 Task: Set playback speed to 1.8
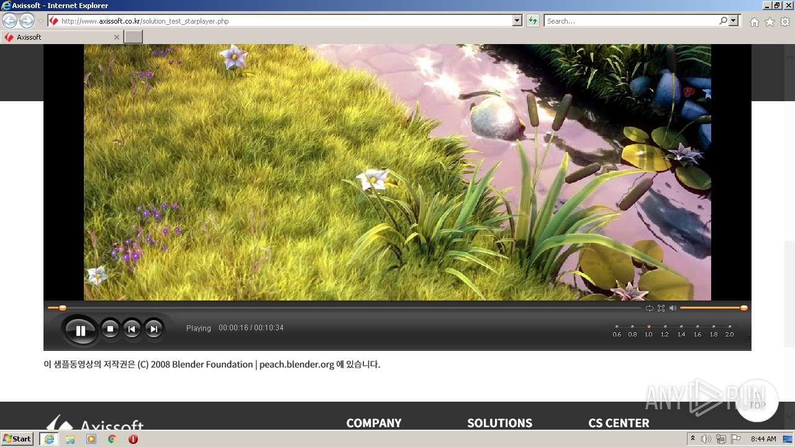coord(714,330)
